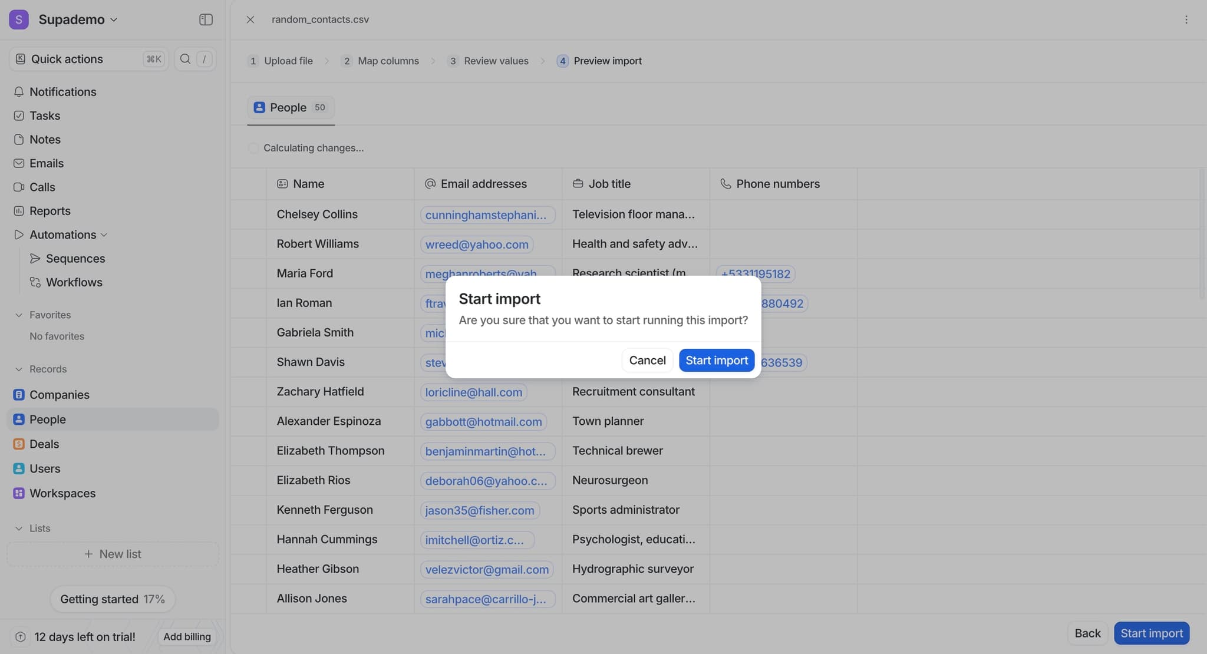Cancel the Start import dialog

[647, 360]
